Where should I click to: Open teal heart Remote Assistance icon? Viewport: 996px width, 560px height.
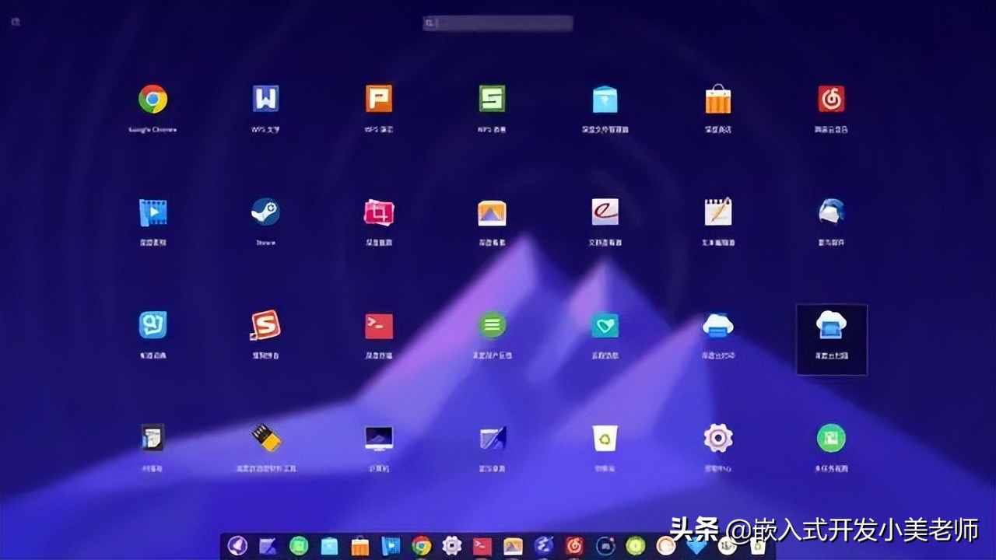[605, 325]
